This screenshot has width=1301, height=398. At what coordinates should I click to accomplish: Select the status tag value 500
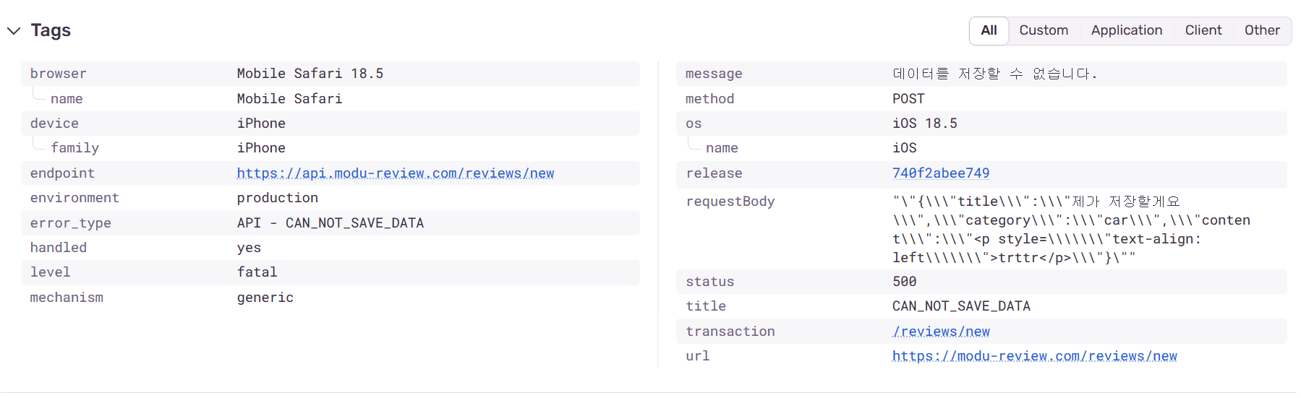[x=904, y=282]
